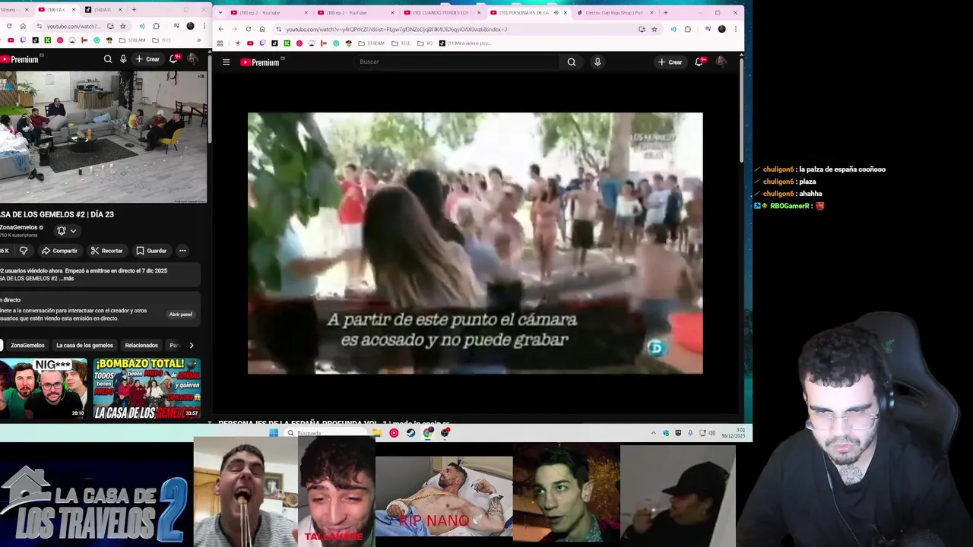Click Búsqueda taskbar search box

[x=327, y=433]
